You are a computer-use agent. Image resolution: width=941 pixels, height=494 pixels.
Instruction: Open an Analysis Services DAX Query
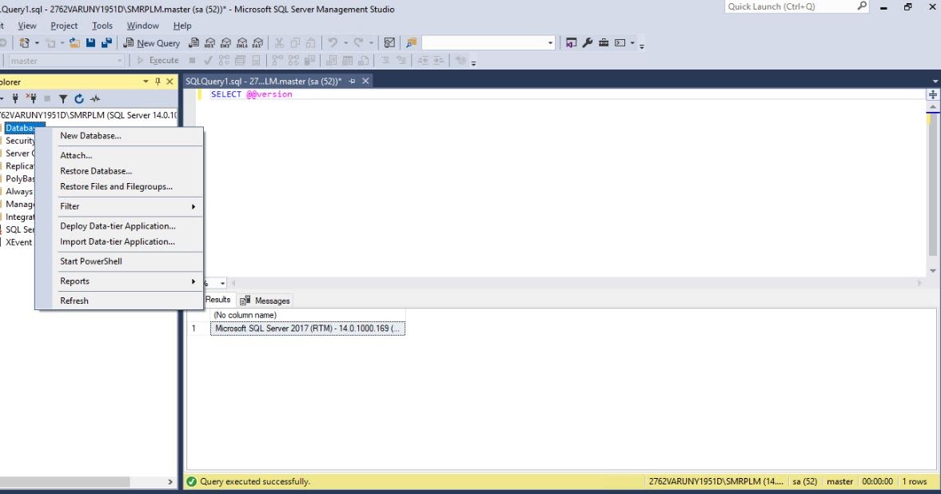pos(257,43)
